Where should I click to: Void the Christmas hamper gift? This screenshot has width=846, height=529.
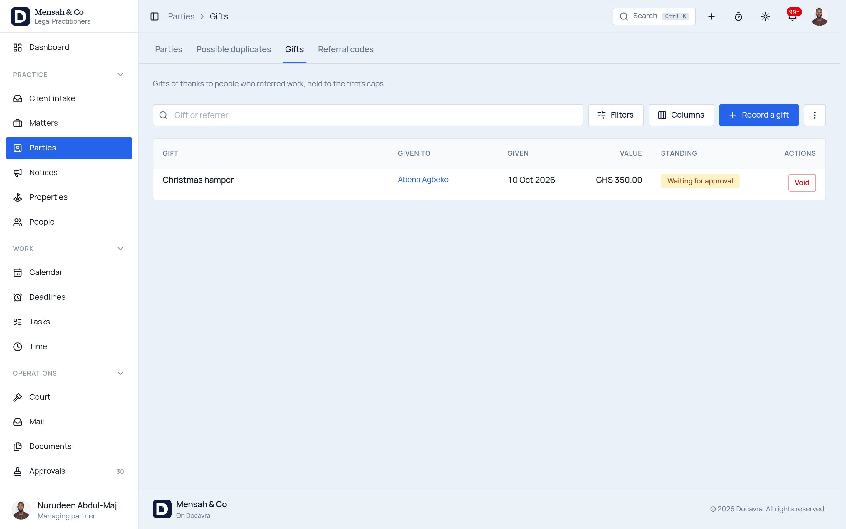pyautogui.click(x=802, y=183)
